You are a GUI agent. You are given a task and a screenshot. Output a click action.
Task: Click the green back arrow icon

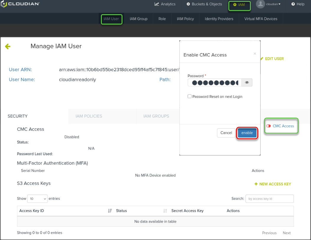(x=8, y=46)
